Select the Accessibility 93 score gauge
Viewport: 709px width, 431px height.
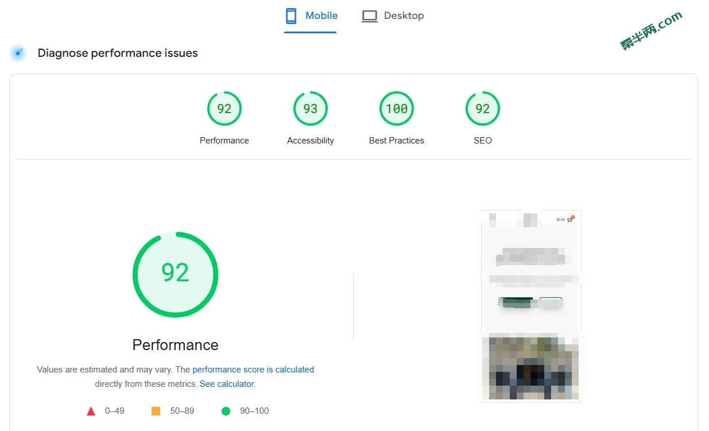311,108
